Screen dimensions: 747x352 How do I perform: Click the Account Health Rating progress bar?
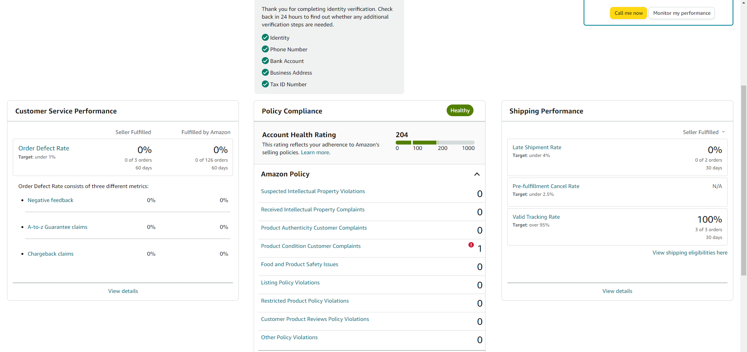pos(435,143)
